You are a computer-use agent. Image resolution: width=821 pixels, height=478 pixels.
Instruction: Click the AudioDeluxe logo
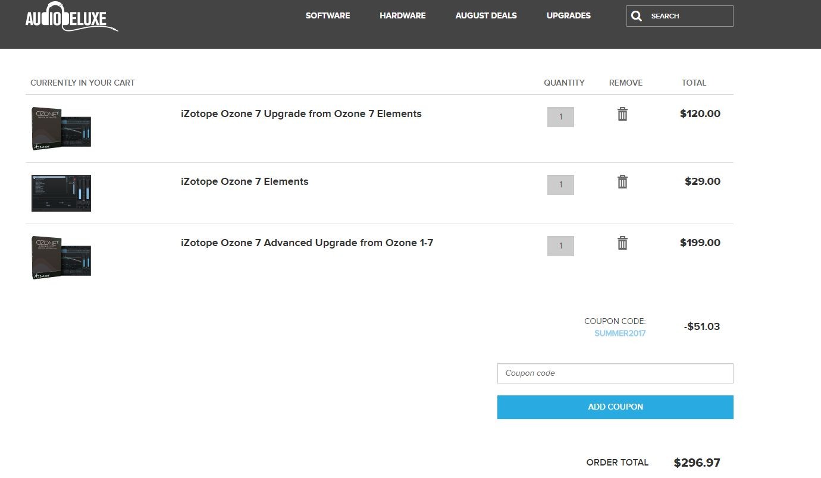pyautogui.click(x=71, y=18)
